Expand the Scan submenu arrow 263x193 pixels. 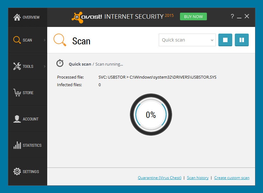click(45, 40)
